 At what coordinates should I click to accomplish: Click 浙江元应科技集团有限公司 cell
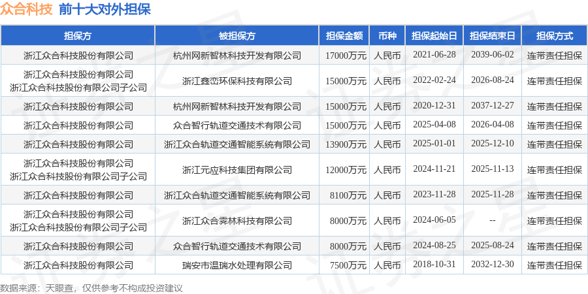(x=237, y=169)
